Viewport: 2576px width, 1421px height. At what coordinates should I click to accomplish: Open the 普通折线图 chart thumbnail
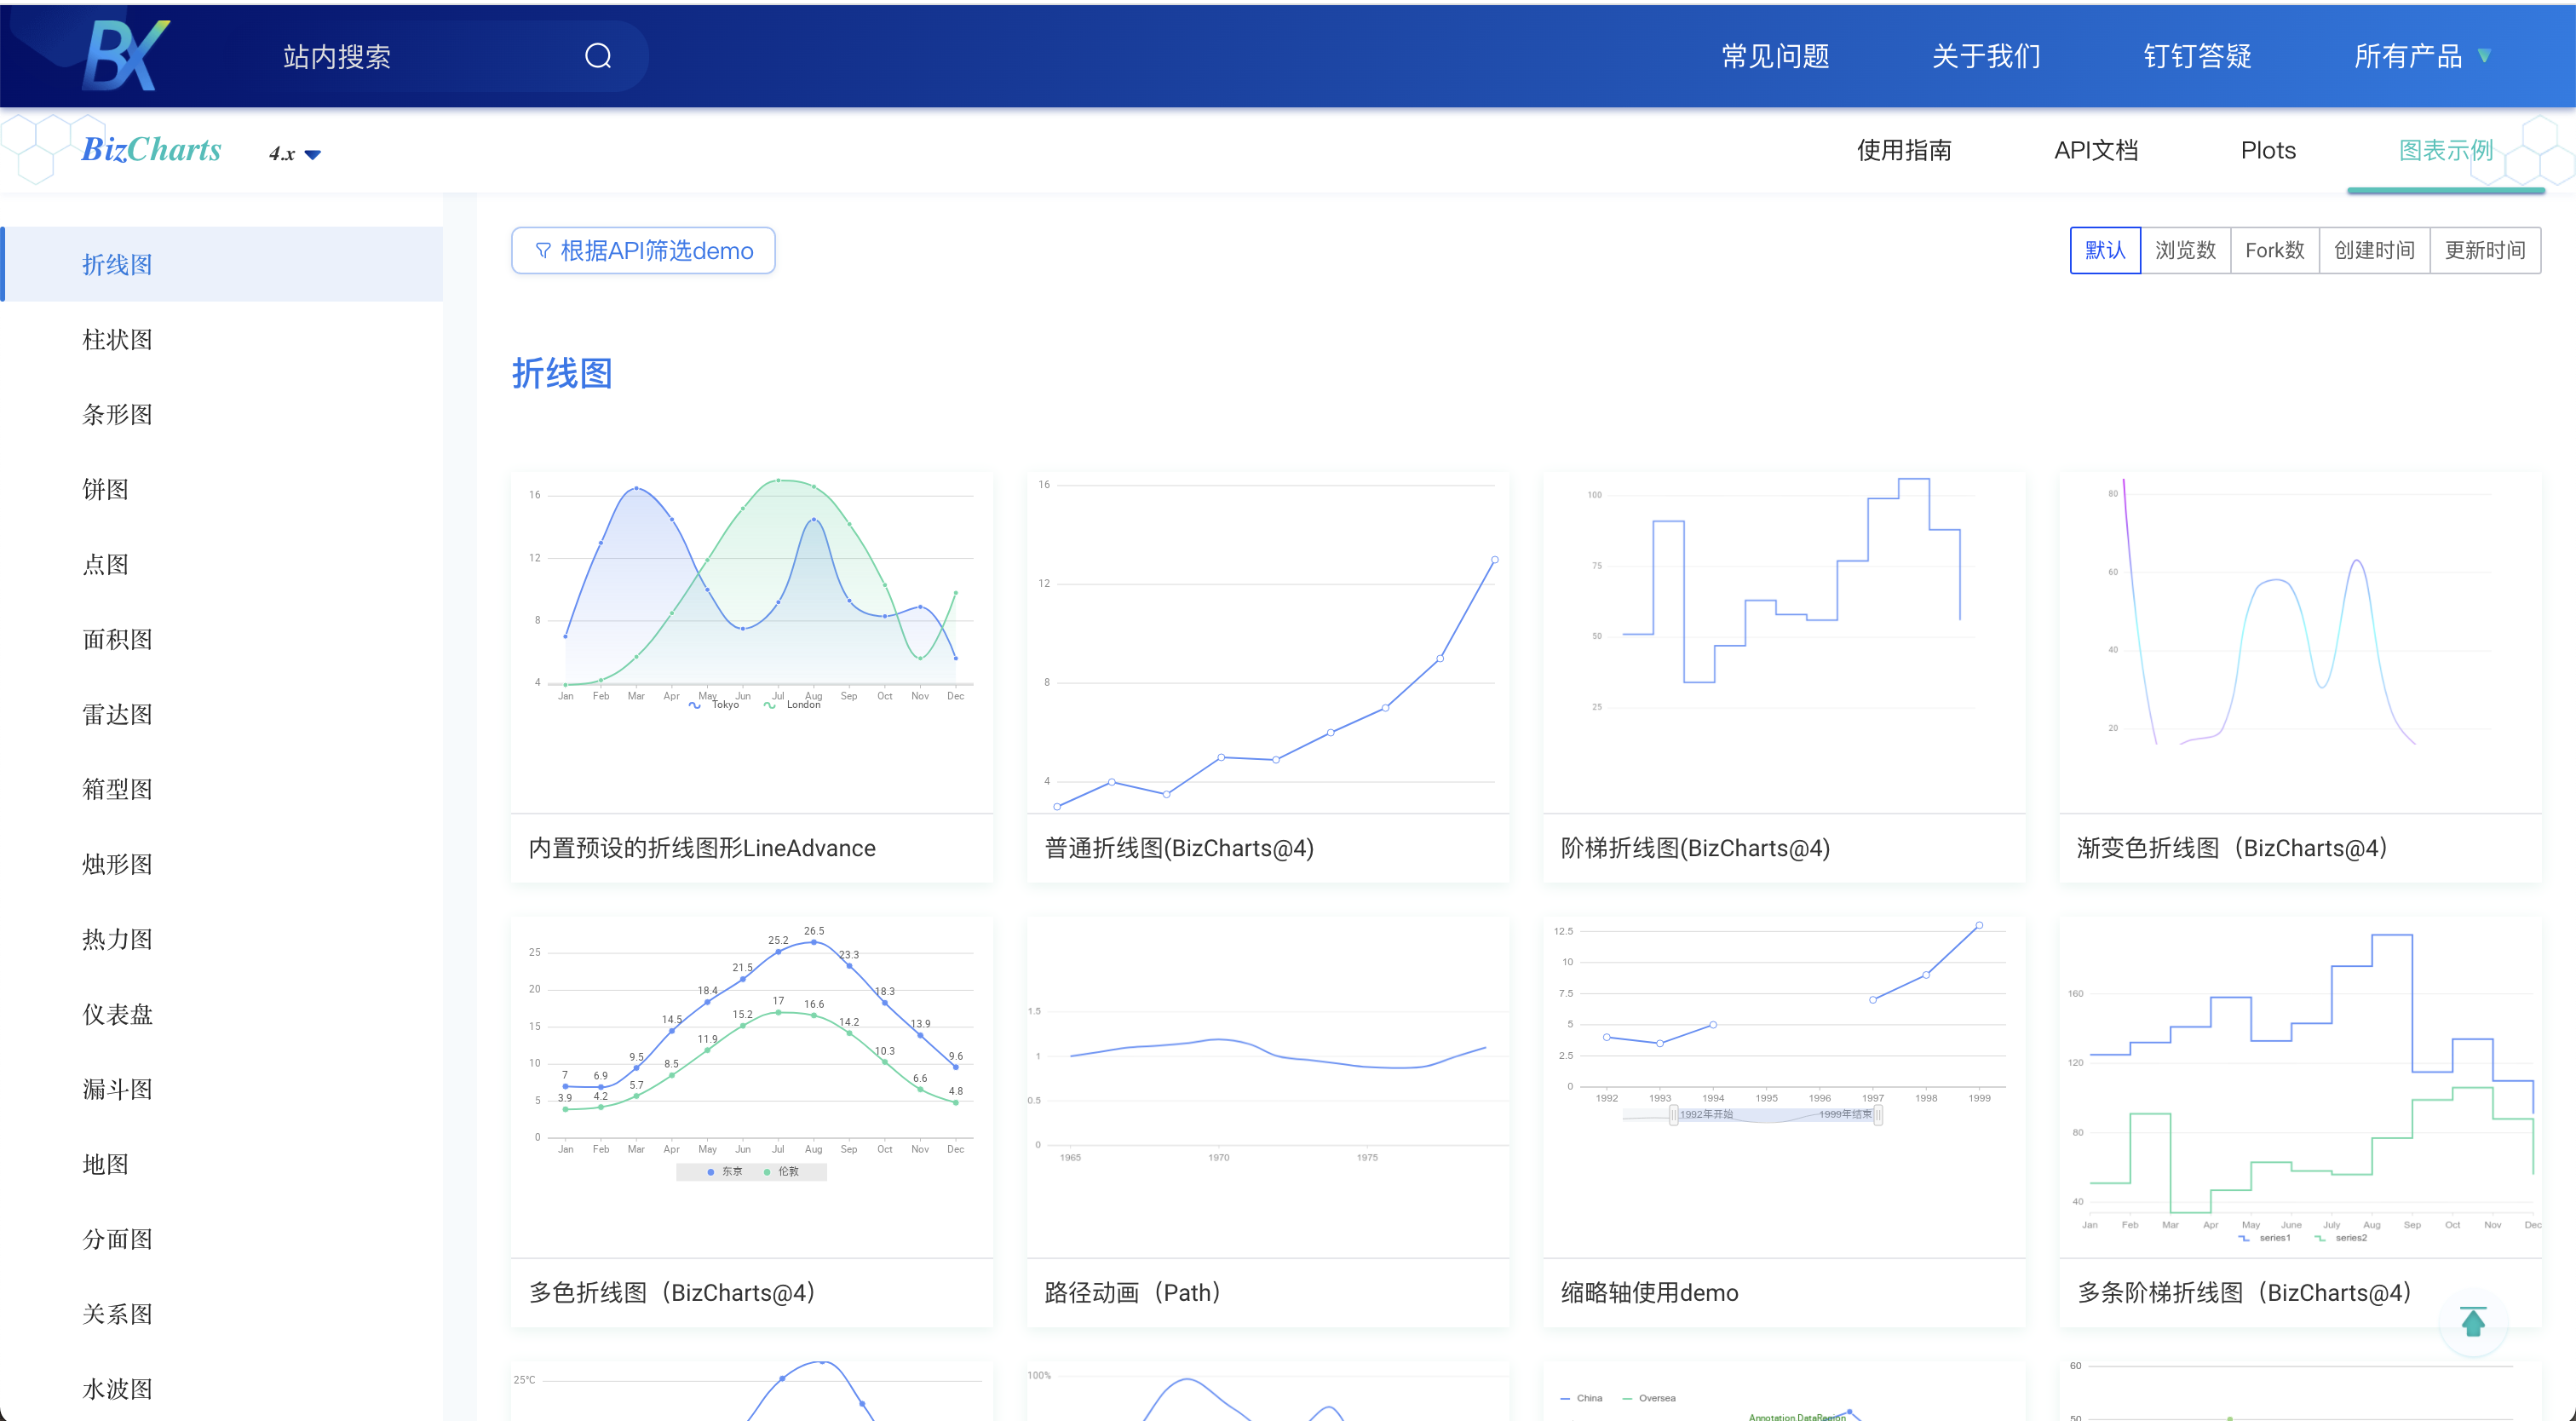1268,642
